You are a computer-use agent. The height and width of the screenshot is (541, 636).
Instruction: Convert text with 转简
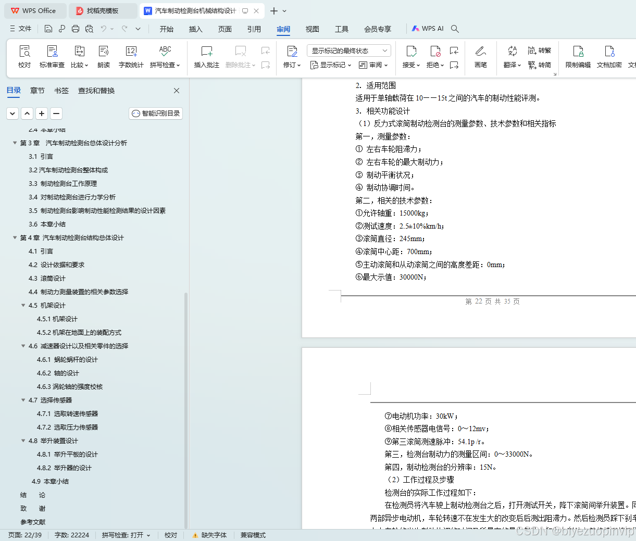(540, 65)
